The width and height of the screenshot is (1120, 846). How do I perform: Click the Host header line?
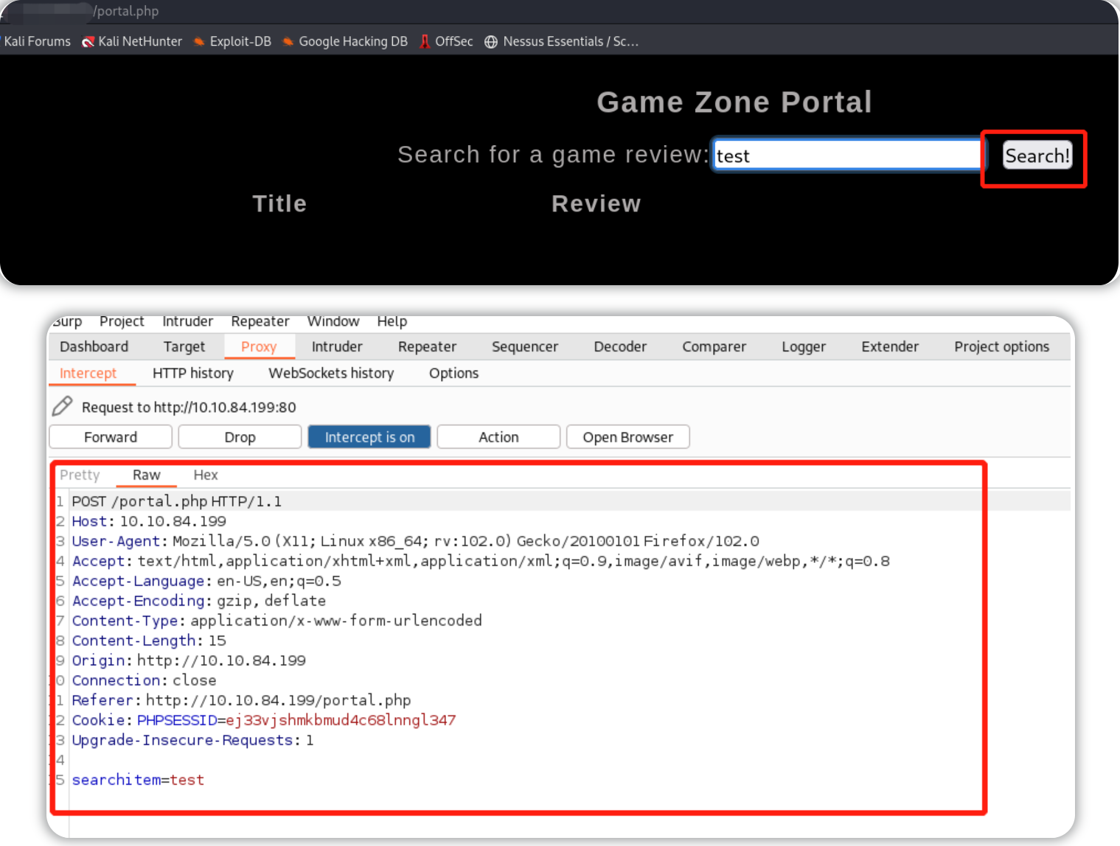click(x=149, y=521)
